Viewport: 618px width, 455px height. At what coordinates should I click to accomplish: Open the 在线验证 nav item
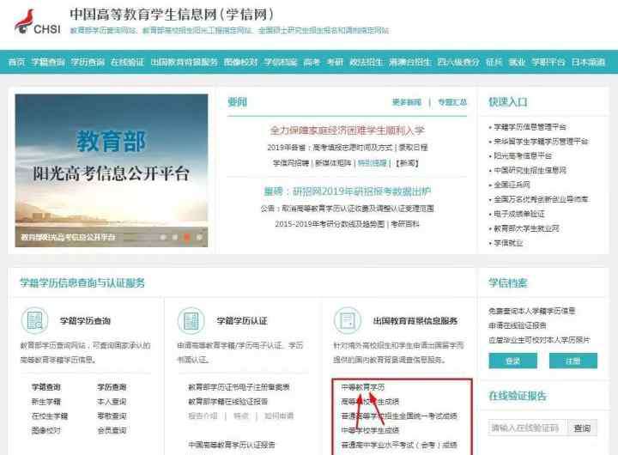coord(127,63)
